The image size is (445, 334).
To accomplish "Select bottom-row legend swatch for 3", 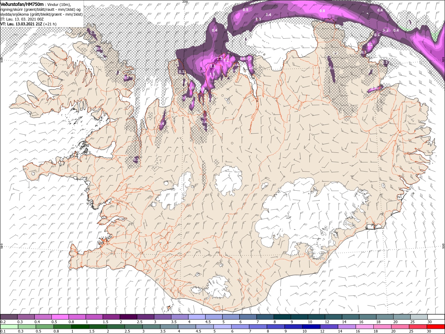I will coord(151,327).
